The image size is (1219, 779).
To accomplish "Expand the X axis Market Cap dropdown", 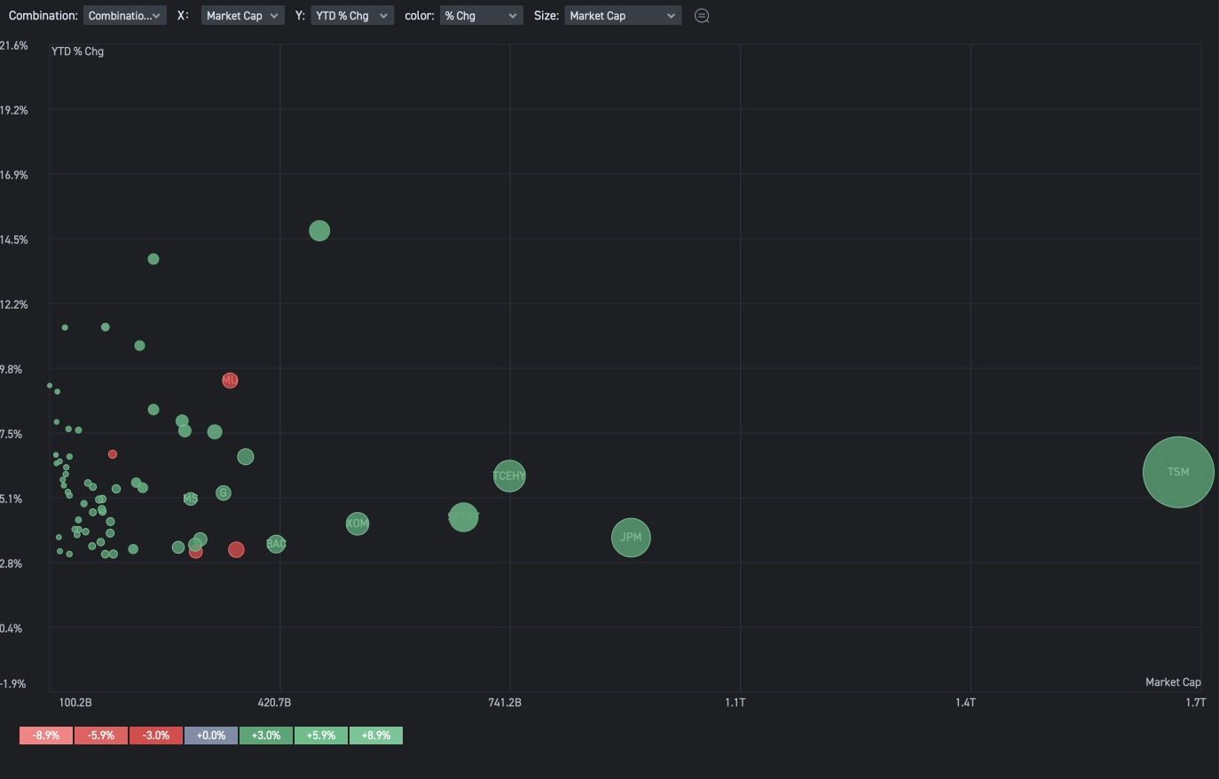I will (x=242, y=16).
